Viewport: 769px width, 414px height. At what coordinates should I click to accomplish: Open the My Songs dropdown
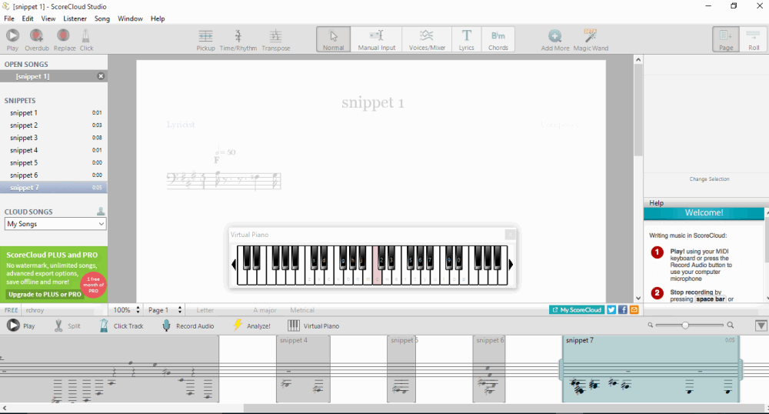point(55,224)
